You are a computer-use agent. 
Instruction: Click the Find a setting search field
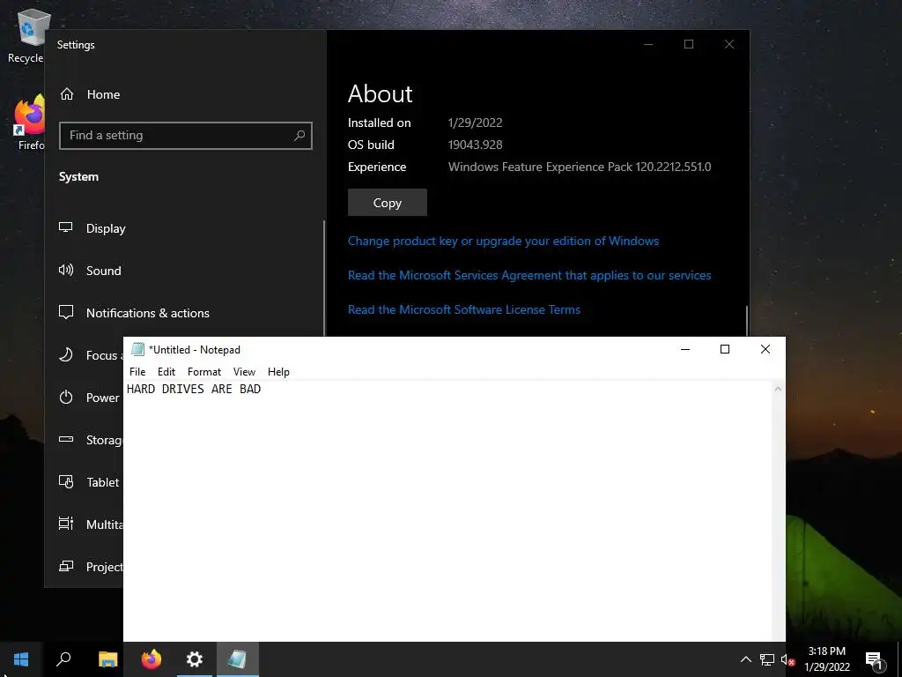[x=186, y=135]
